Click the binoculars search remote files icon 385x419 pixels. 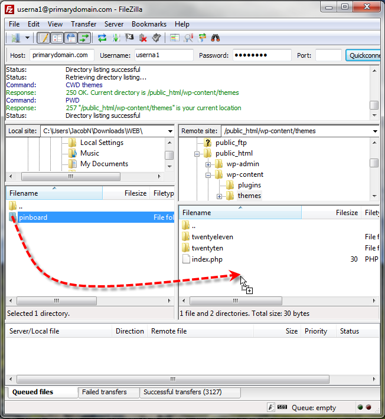[x=216, y=38]
